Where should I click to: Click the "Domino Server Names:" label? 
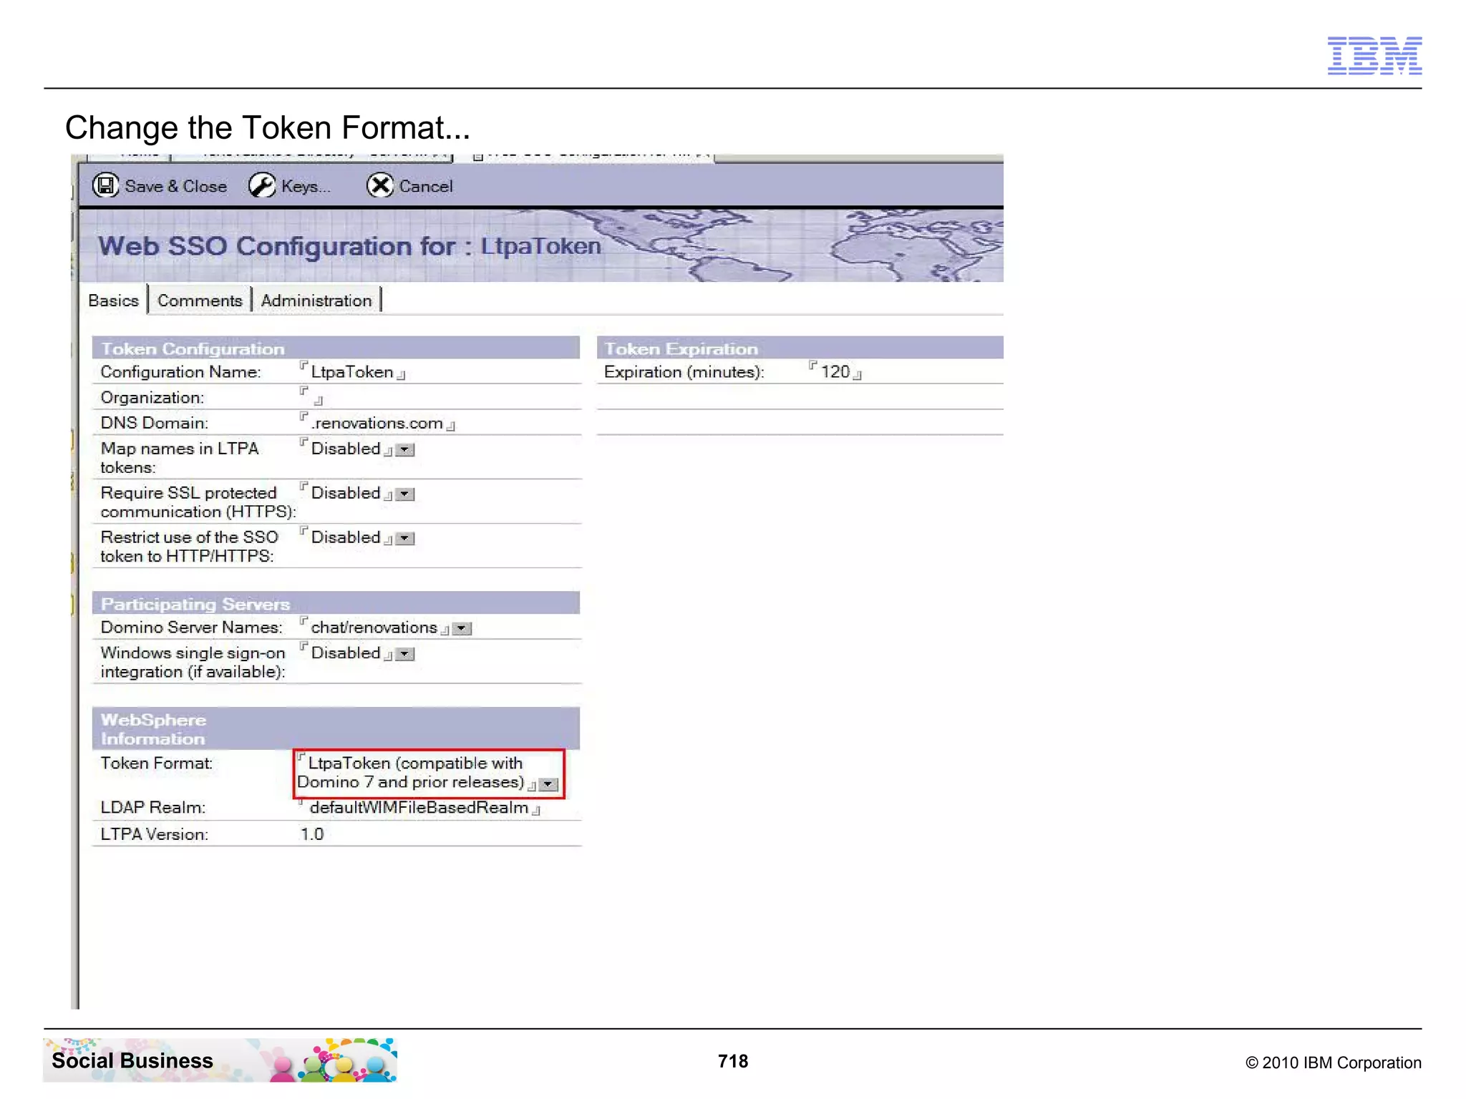coord(192,627)
